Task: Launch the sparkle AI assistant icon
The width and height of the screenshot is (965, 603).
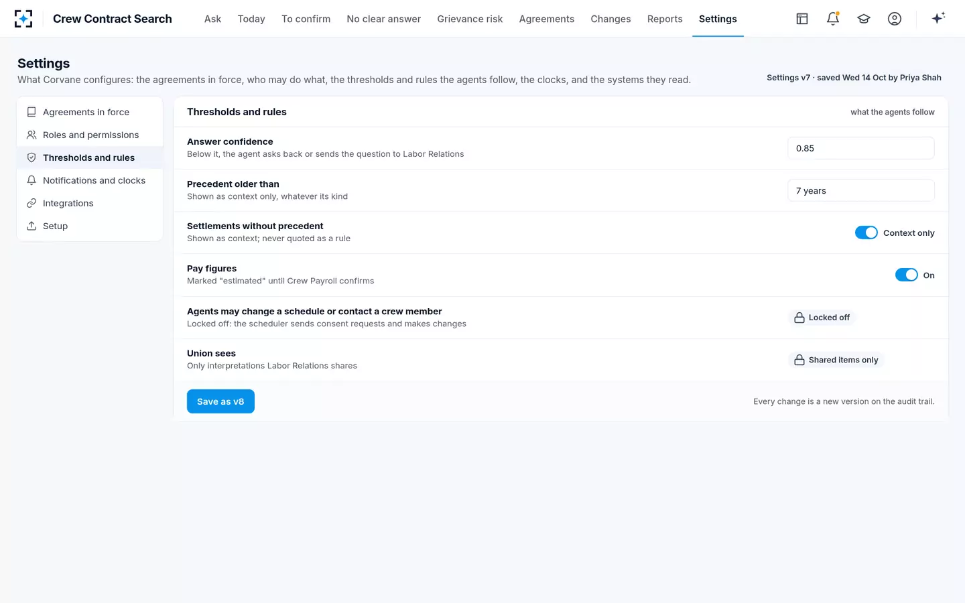Action: 938,18
